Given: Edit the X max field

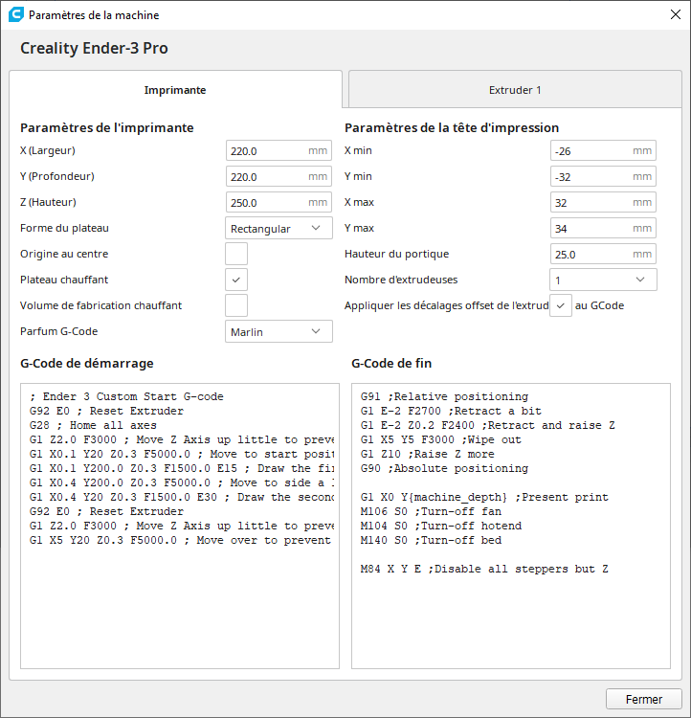Looking at the screenshot, I should [x=603, y=202].
